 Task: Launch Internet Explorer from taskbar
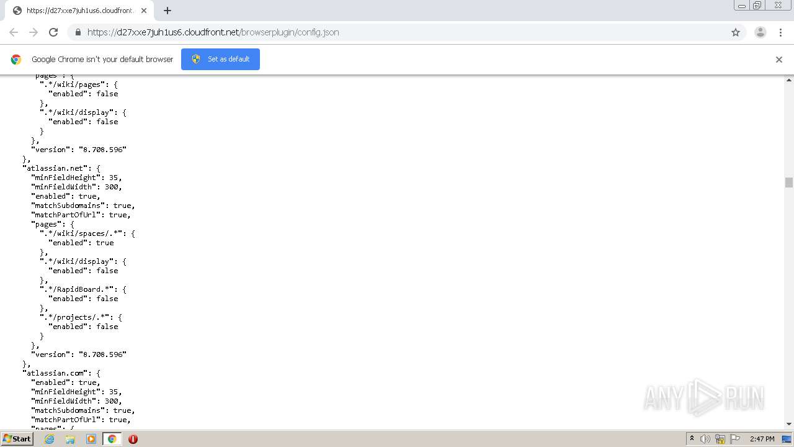[x=49, y=439]
